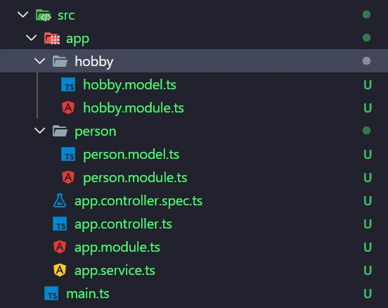388x308 pixels.
Task: Collapse the person folder chevron
Action: click(40, 130)
